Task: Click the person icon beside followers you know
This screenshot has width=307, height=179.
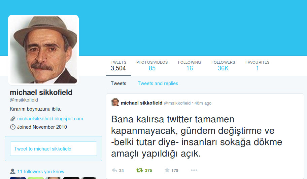Action: (x=12, y=171)
